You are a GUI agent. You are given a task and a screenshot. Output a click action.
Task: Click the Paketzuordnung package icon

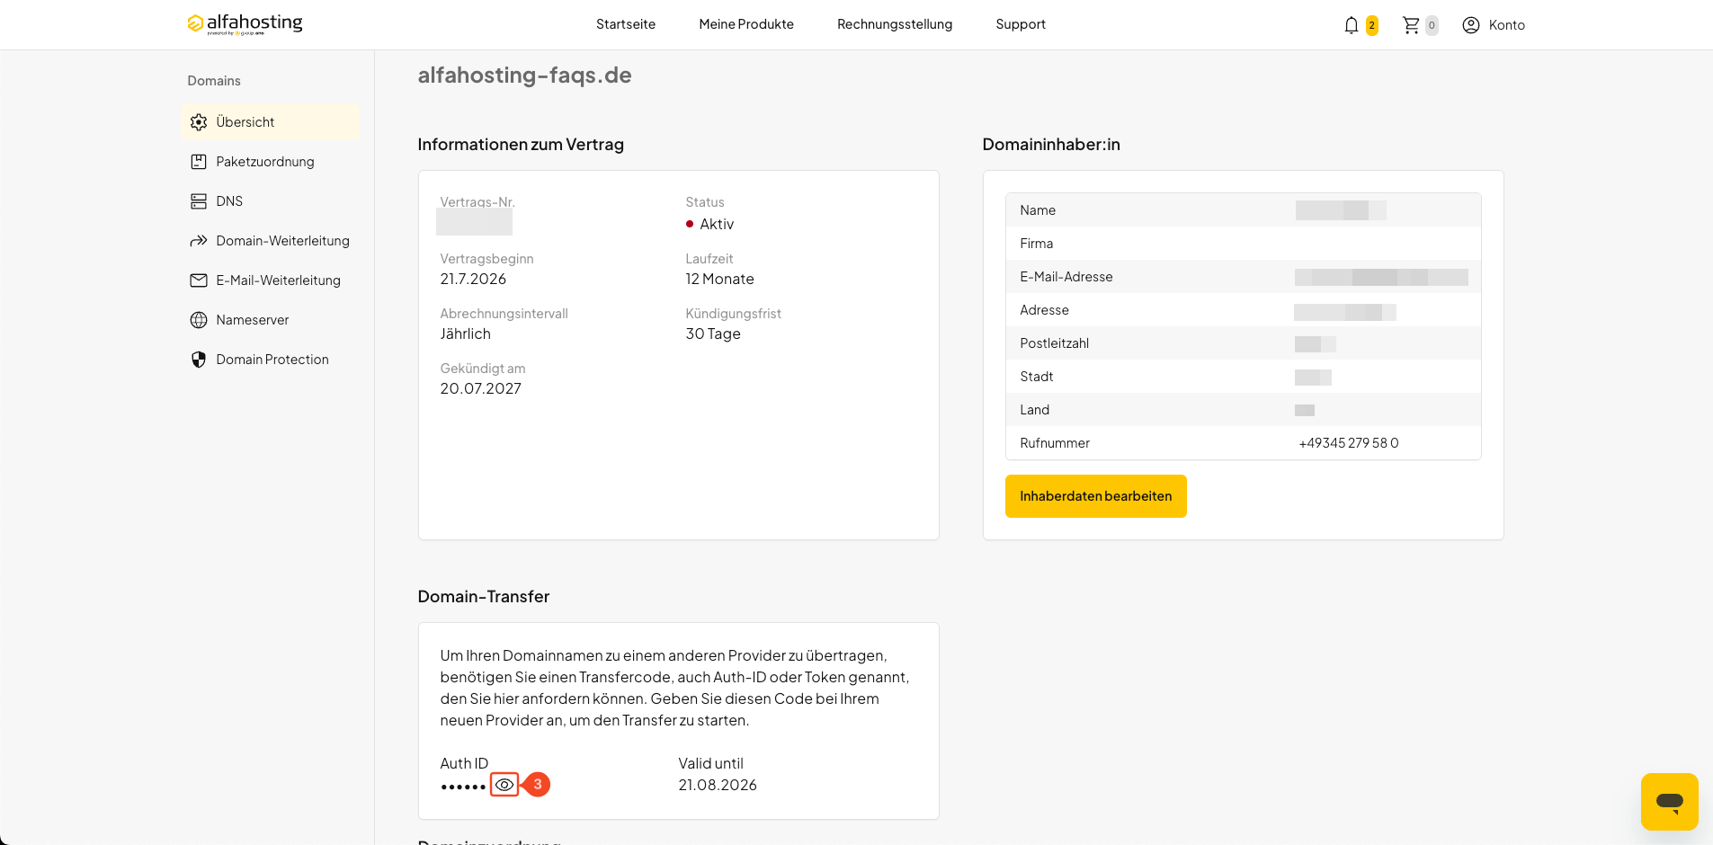tap(199, 162)
